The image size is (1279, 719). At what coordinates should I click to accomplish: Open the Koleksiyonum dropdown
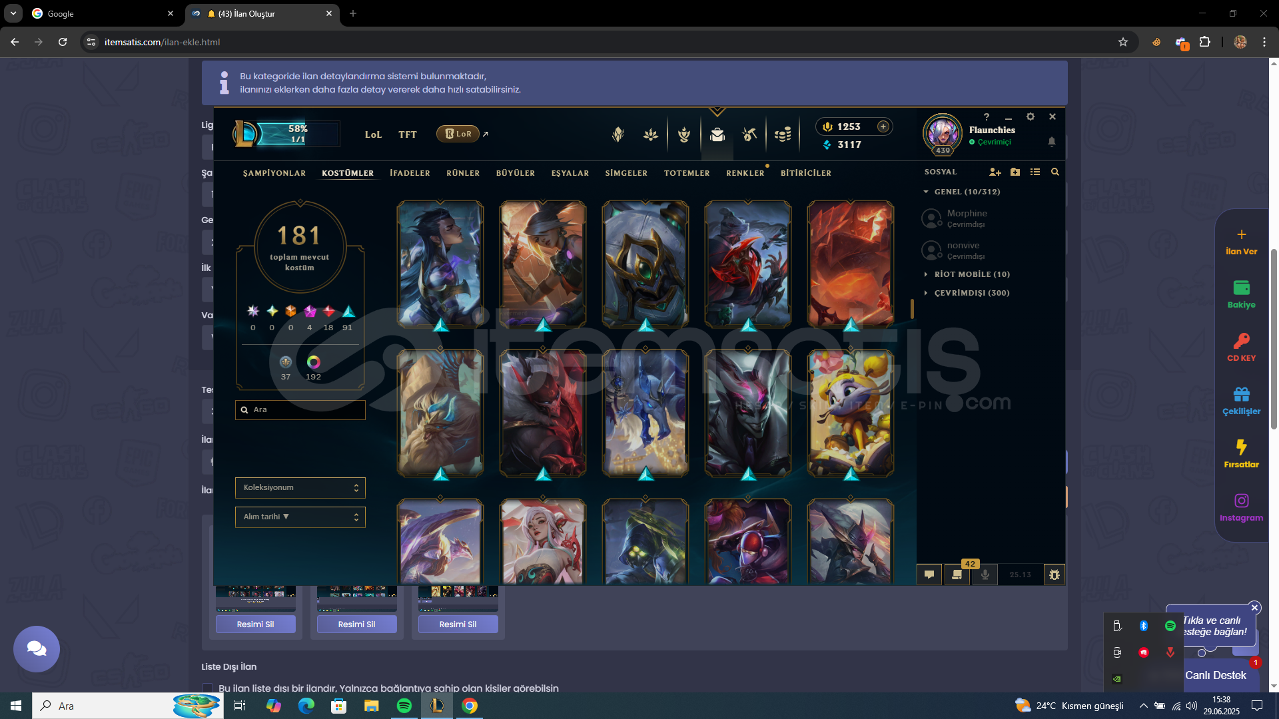(300, 488)
